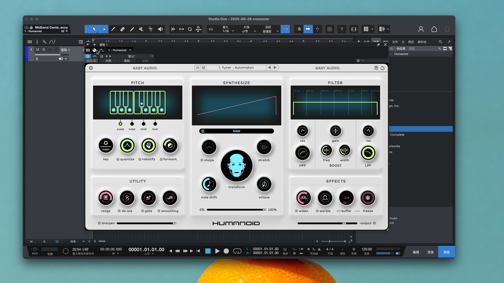The width and height of the screenshot is (504, 283).
Task: Click the robotify knob
Action: 149,145
